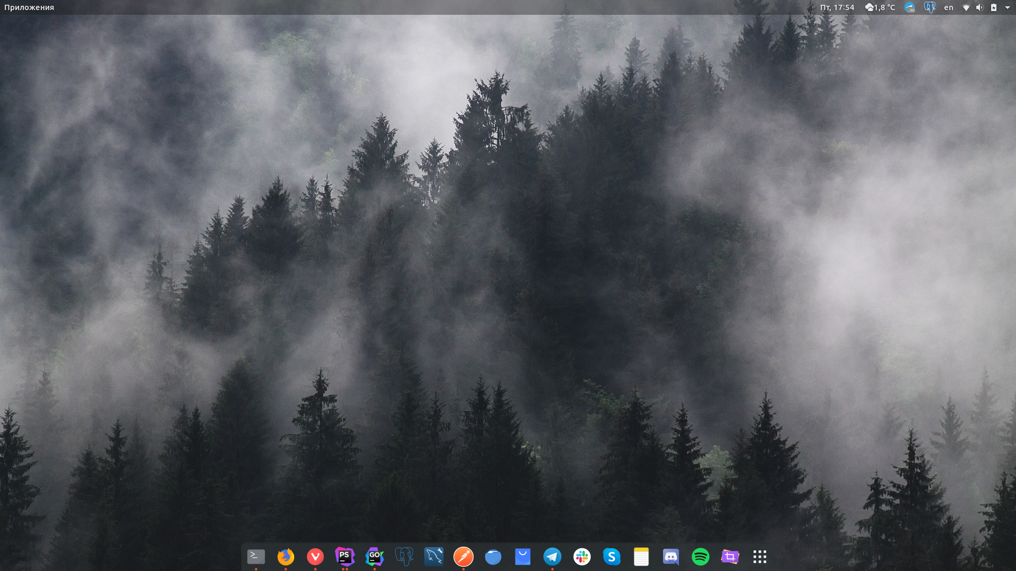The image size is (1016, 571).
Task: Open the clock showing Пт, 17:54
Action: [x=837, y=7]
